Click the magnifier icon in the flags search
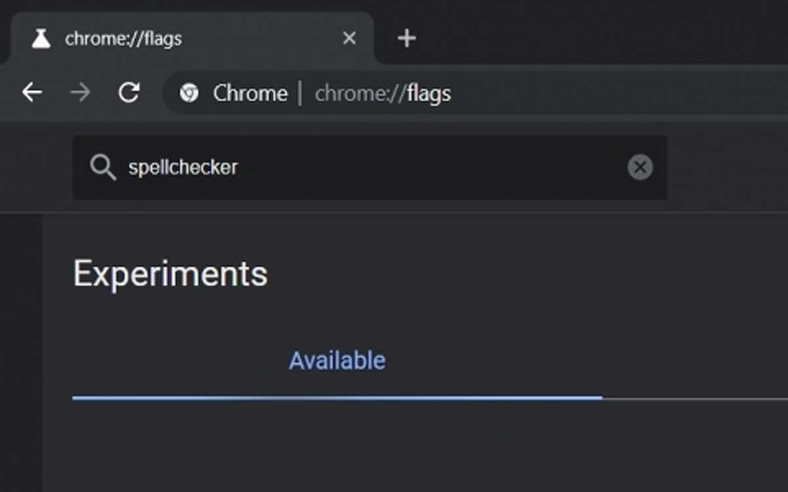The image size is (788, 492). pos(103,167)
